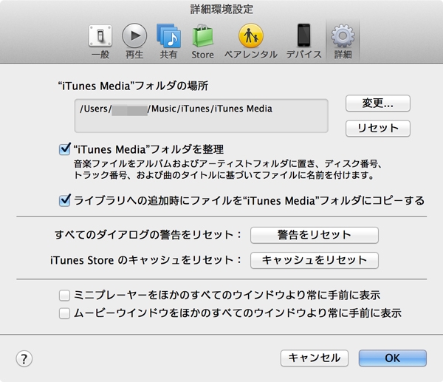Confirm settings with the OK button
The image size is (443, 382).
coord(393,358)
